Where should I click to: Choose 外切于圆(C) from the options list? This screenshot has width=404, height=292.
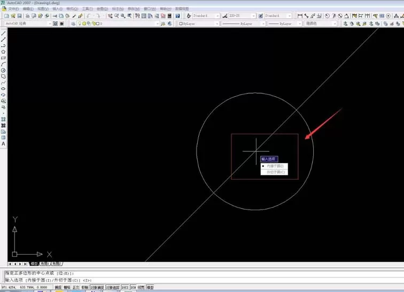pos(274,172)
